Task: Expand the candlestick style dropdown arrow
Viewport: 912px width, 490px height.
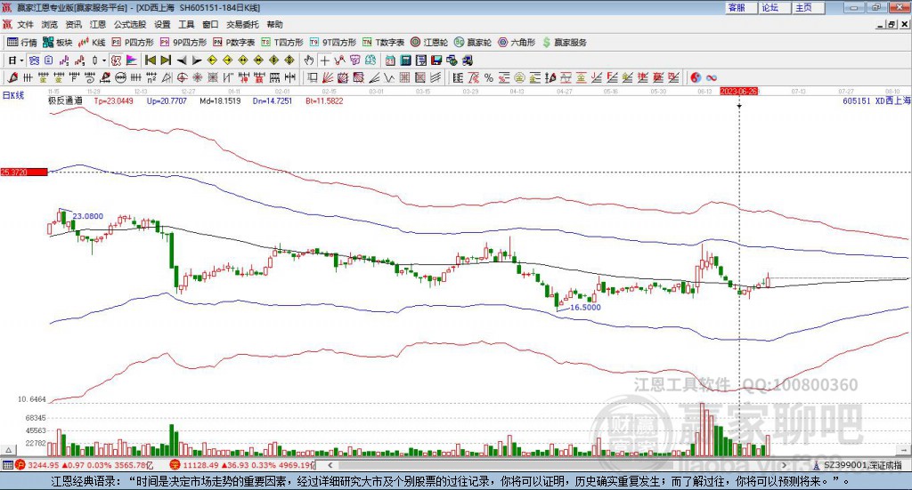Action: [x=104, y=60]
